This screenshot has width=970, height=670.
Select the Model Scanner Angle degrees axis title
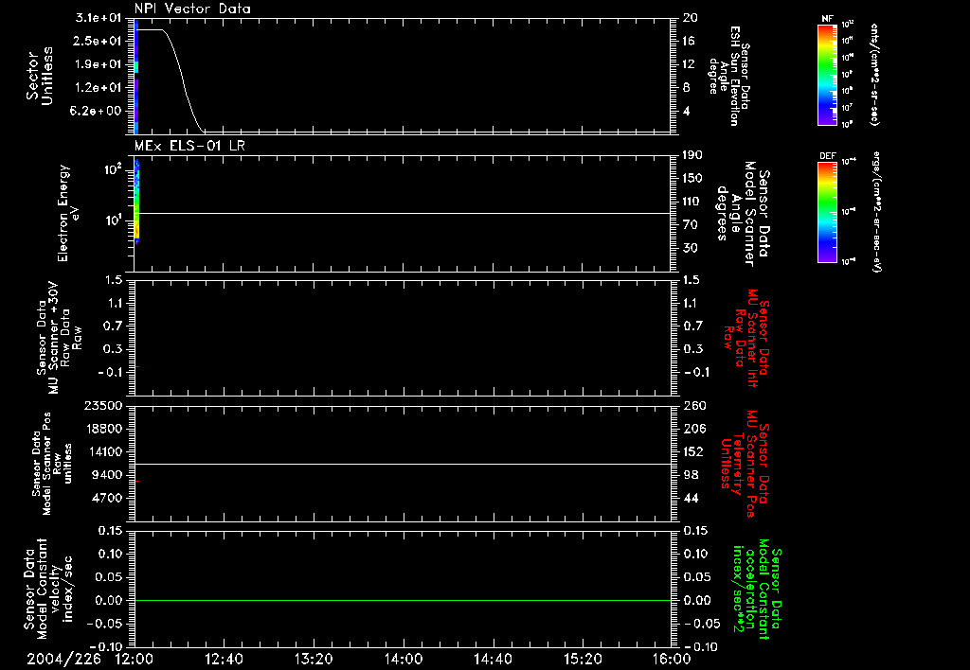(x=744, y=213)
